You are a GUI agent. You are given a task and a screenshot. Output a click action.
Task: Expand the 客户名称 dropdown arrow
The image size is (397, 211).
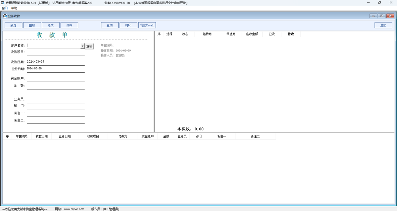click(x=83, y=46)
